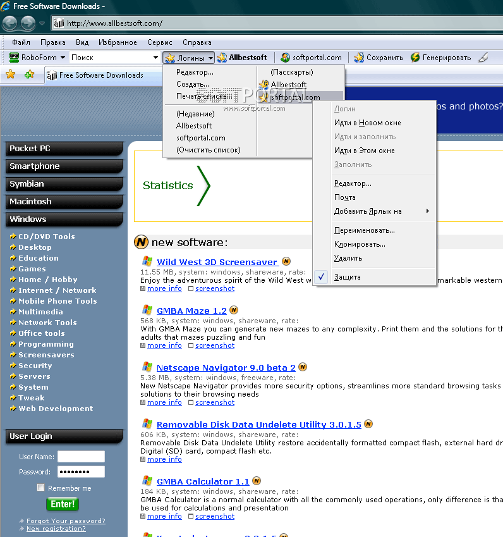
Task: Click the Генерировать lightning icon
Action: 415,58
